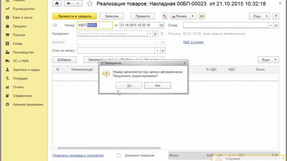Choose Нет in the dialog
Screen dimensions: 287x161
point(157,85)
